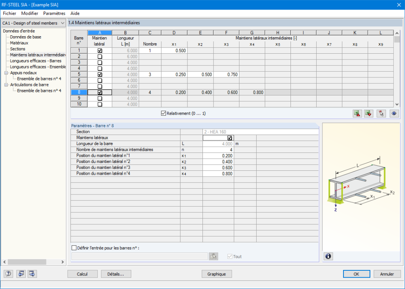This screenshot has width=405, height=289.
Task: Go to next input table icon
Action: [x=32, y=274]
